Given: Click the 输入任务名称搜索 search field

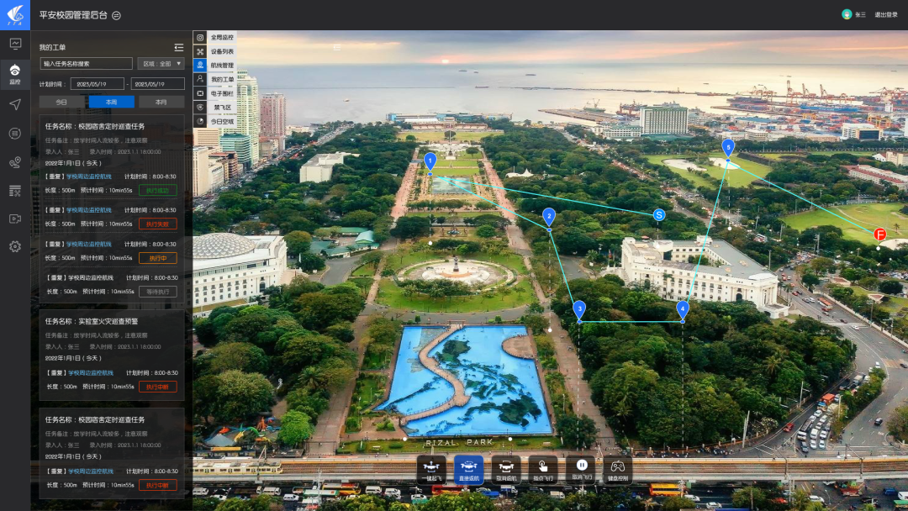Looking at the screenshot, I should (x=86, y=63).
